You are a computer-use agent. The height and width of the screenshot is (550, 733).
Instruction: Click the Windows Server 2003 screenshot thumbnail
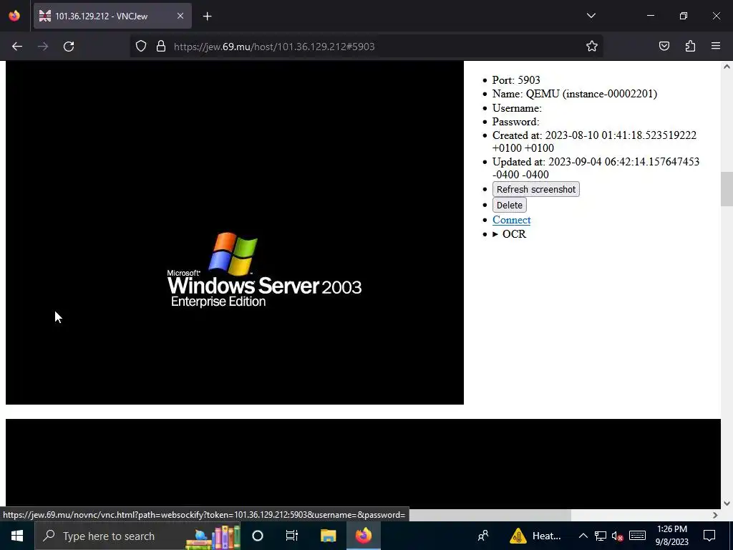235,233
